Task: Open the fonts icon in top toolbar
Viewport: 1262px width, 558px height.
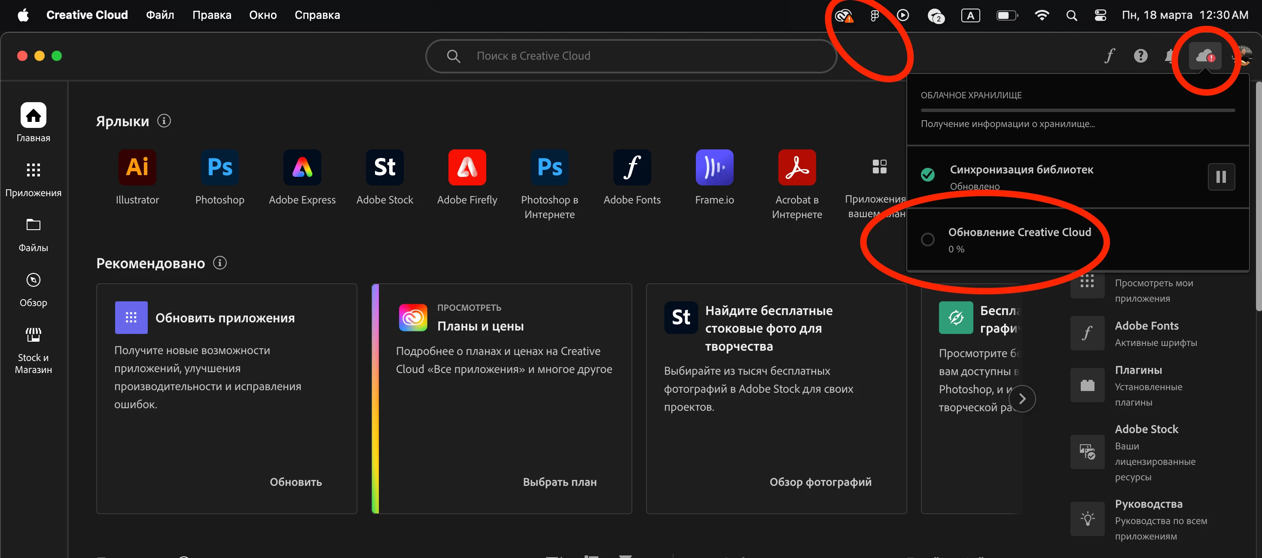Action: click(1110, 56)
